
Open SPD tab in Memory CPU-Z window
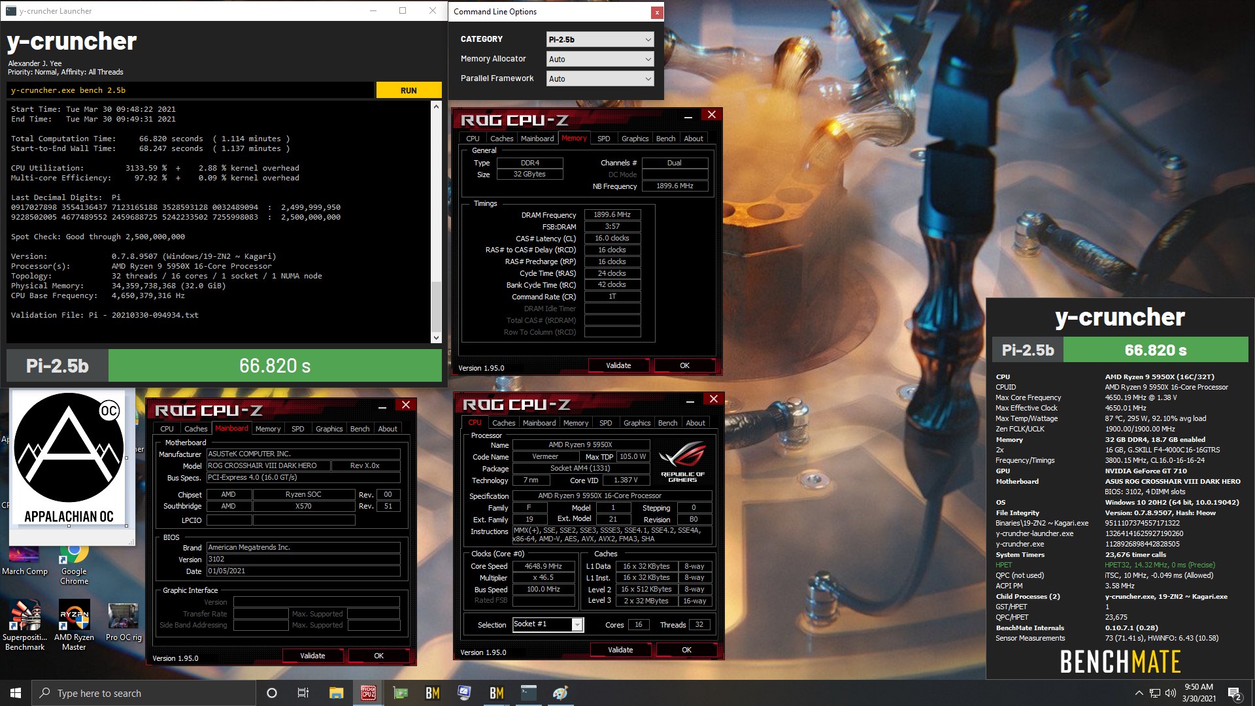604,139
